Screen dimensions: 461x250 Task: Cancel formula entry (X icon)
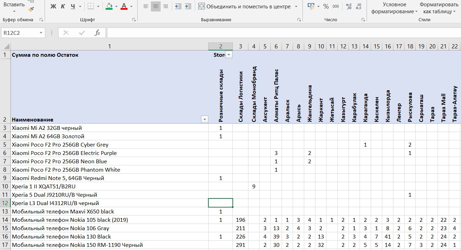(66, 33)
